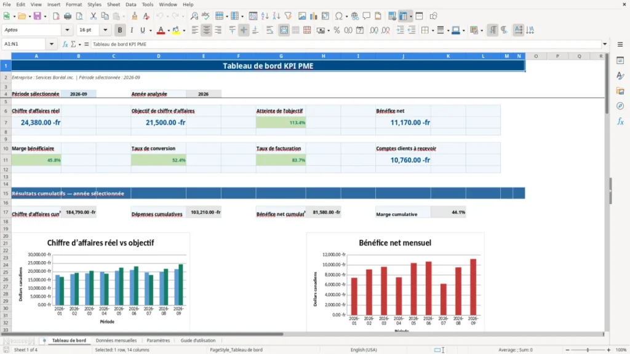Run the spelling check icon
This screenshot has width=630, height=354.
click(205, 16)
